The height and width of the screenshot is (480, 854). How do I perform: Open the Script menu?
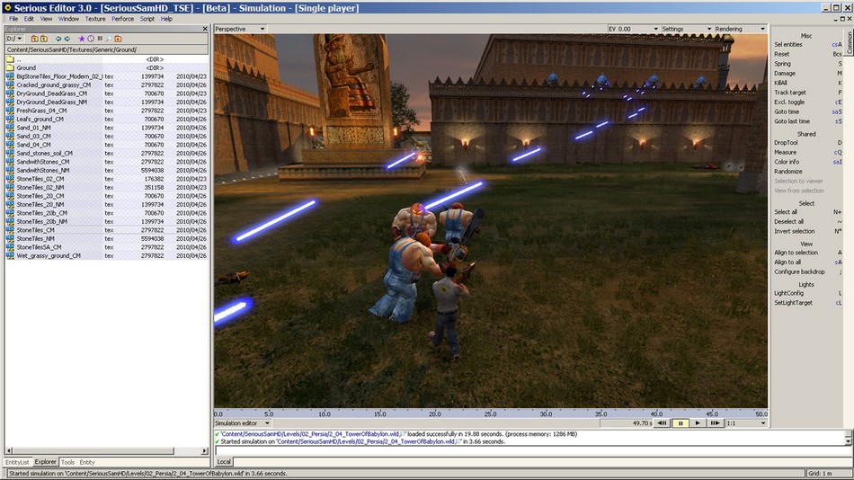click(x=147, y=19)
